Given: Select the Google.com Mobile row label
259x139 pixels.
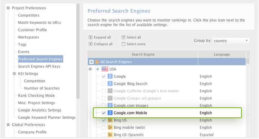Looking at the screenshot, I should click(x=130, y=113).
